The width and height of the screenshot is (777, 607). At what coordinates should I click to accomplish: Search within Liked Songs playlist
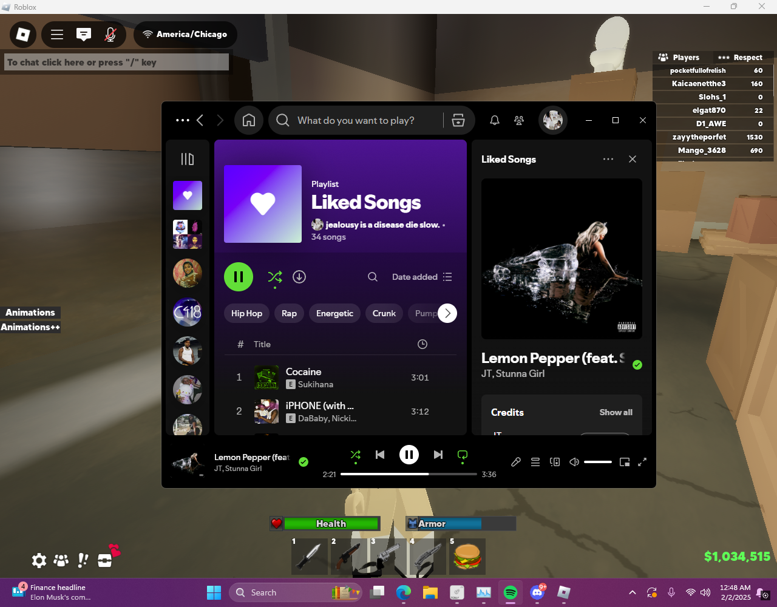373,277
